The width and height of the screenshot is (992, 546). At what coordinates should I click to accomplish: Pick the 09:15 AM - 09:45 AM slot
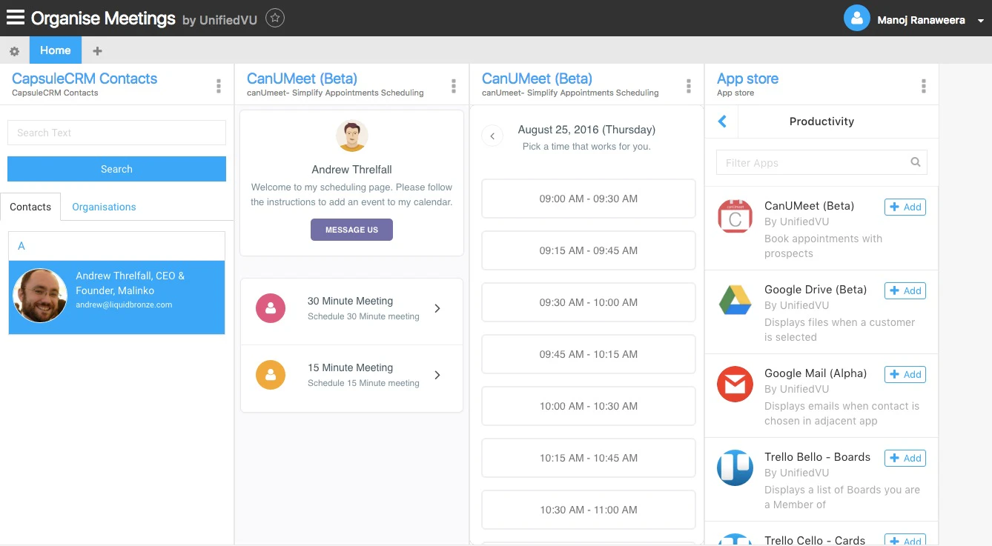pyautogui.click(x=589, y=250)
